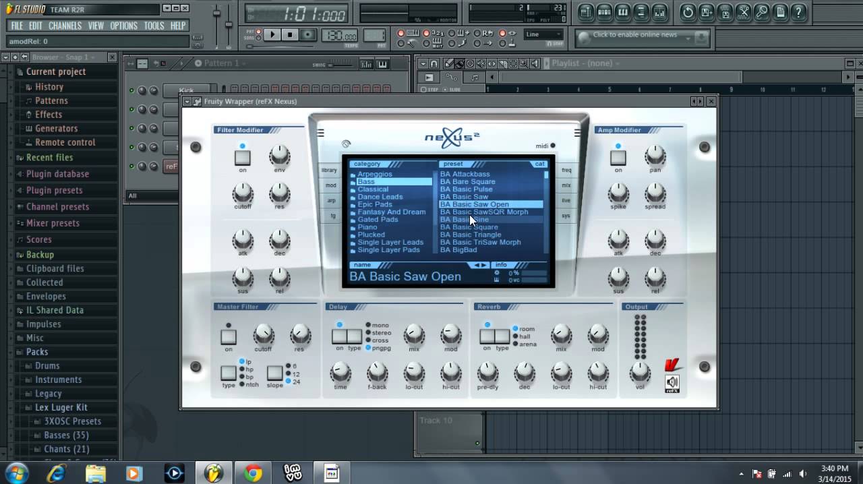Open the OPTIONS menu
The height and width of the screenshot is (484, 863).
coord(123,26)
